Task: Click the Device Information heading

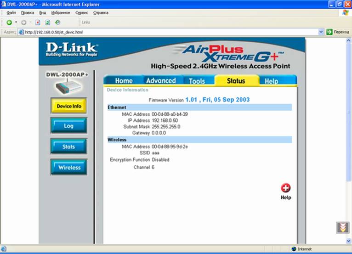Action: (127, 90)
